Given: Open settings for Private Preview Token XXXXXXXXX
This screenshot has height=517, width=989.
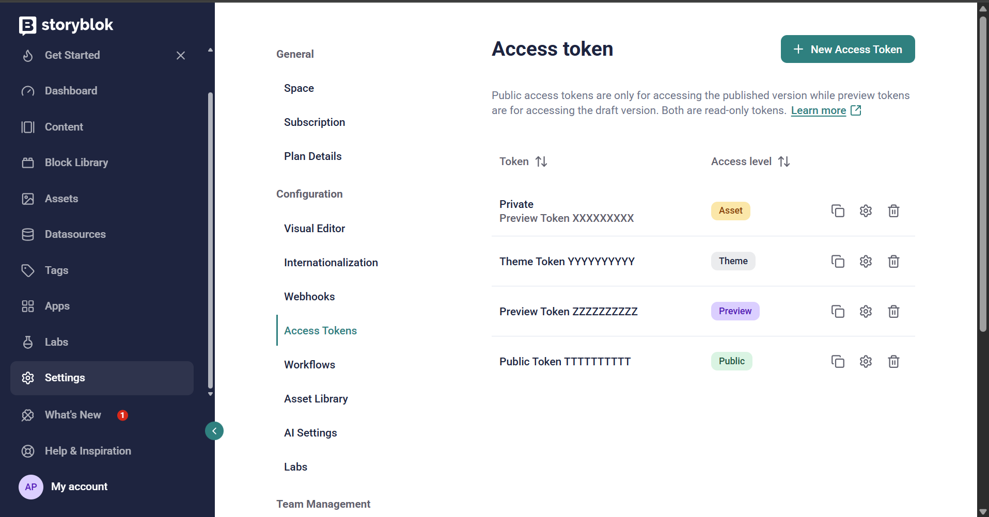Looking at the screenshot, I should coord(866,211).
